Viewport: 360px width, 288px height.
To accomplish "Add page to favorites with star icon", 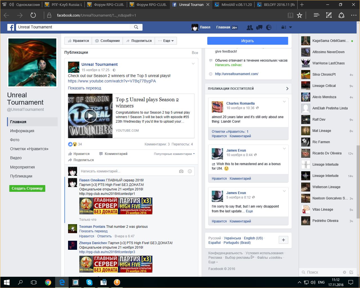I will click(300, 15).
